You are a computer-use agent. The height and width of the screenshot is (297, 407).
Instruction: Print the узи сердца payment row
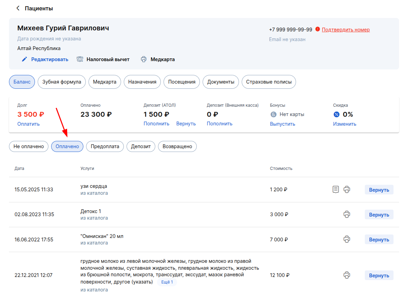[347, 190]
